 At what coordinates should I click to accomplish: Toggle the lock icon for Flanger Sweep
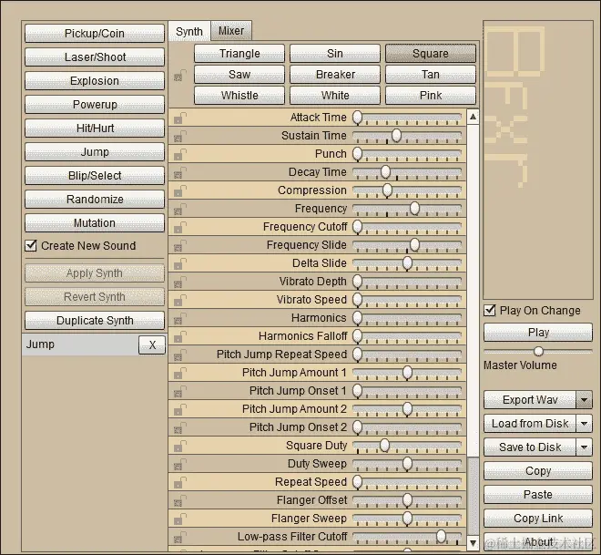coord(179,519)
